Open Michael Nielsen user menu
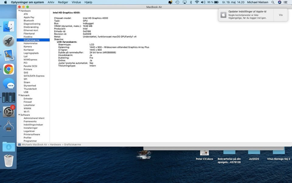292x183 pixels. click(x=258, y=2)
